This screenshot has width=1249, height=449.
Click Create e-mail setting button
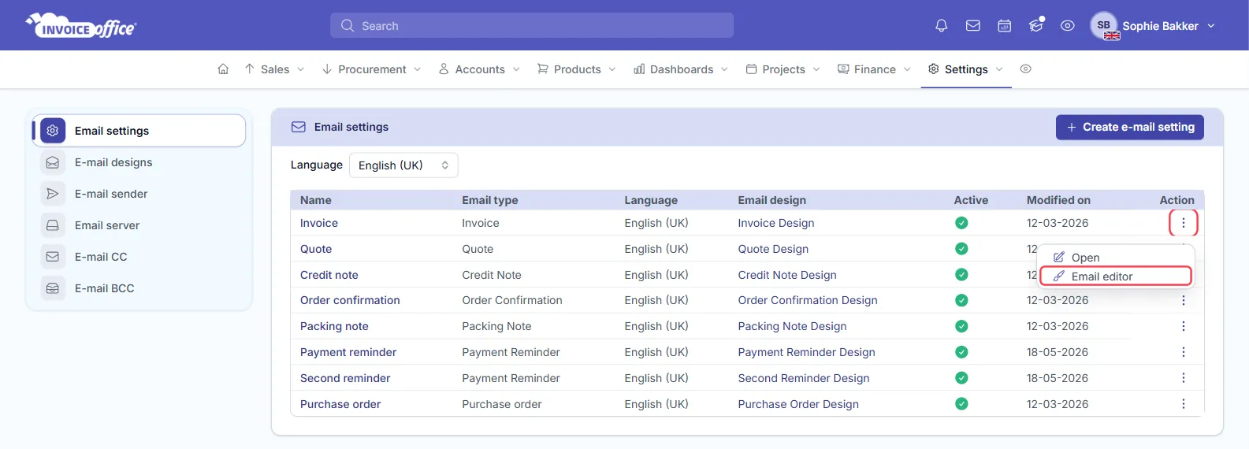click(1129, 127)
